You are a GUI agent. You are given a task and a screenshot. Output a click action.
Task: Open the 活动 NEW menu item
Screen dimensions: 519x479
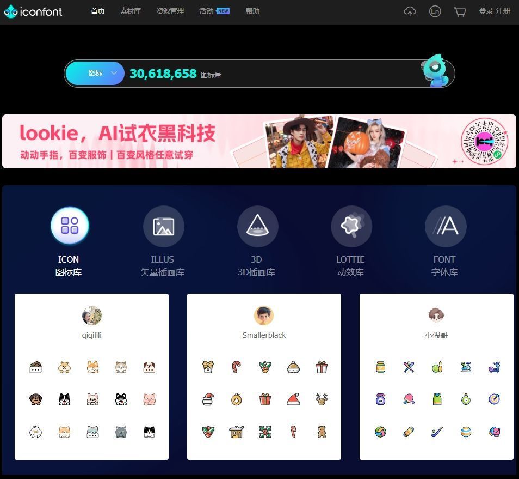click(x=214, y=11)
